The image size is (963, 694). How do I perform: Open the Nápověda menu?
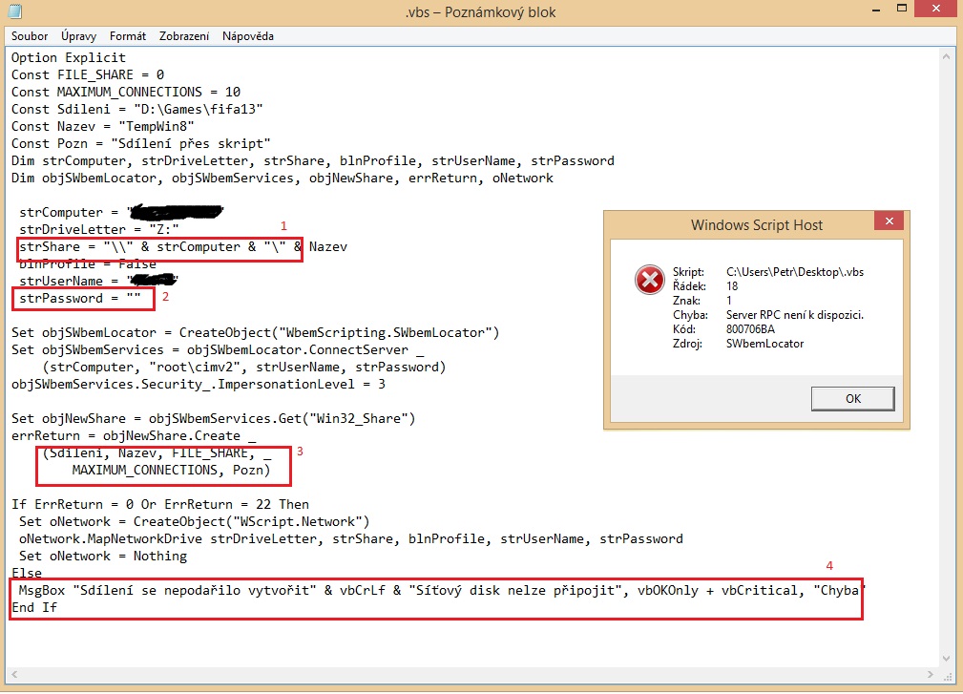point(248,36)
